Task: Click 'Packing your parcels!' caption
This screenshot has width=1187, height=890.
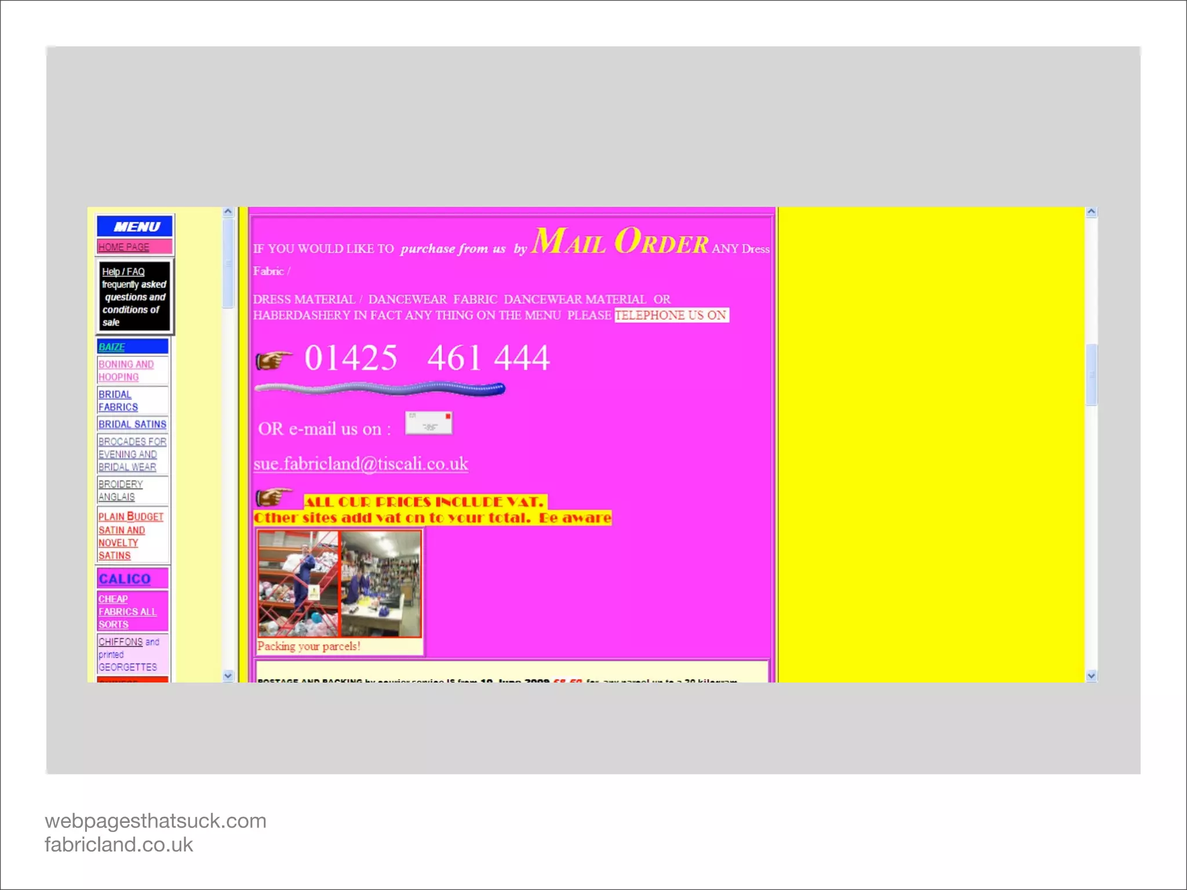Action: (309, 646)
